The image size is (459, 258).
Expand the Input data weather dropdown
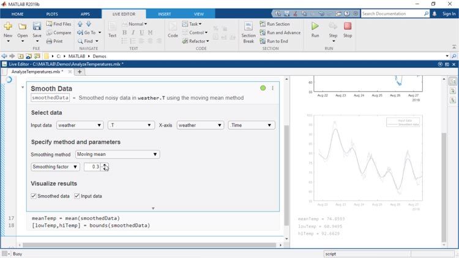80,125
